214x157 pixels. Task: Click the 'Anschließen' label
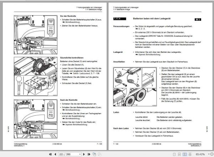click(119, 62)
